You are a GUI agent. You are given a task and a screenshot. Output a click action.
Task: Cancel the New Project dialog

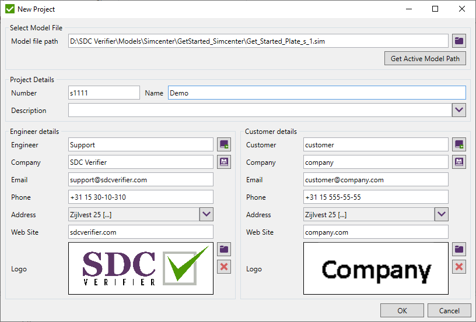(x=449, y=311)
